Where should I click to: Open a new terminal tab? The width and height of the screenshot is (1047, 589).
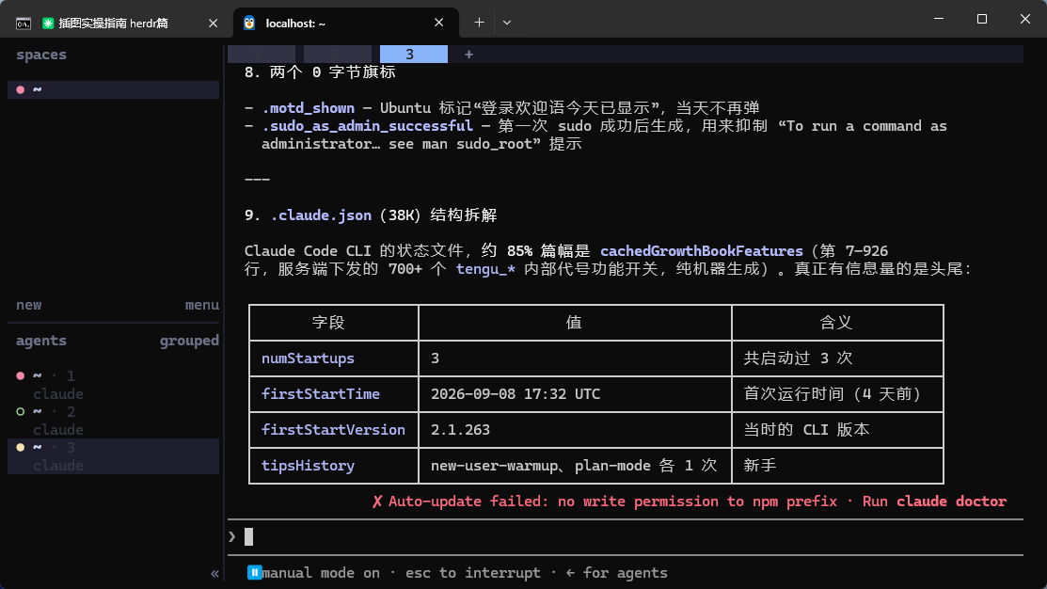coord(479,22)
